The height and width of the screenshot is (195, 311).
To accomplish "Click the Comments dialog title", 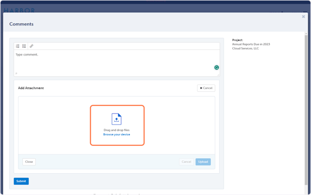I will click(21, 24).
